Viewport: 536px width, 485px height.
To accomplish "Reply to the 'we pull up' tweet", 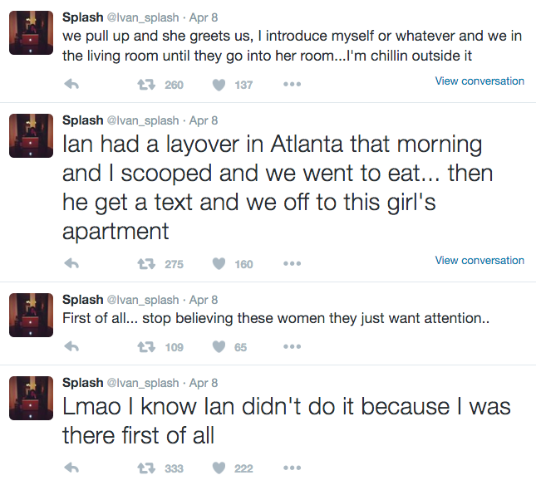I will click(x=71, y=84).
